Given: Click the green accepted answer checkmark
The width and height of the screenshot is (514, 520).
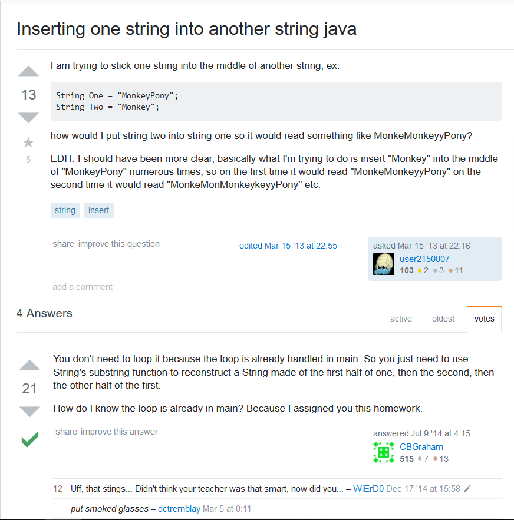Looking at the screenshot, I should [x=29, y=440].
